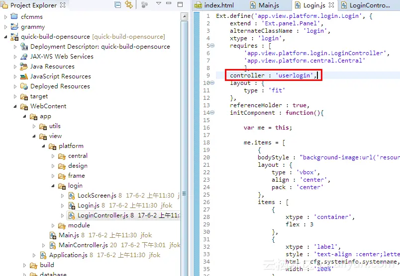The height and width of the screenshot is (276, 400).
Task: Close the Project Explorer view tab
Action: click(x=63, y=5)
